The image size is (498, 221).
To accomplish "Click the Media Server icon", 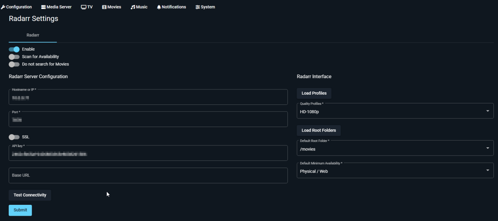I will click(43, 6).
